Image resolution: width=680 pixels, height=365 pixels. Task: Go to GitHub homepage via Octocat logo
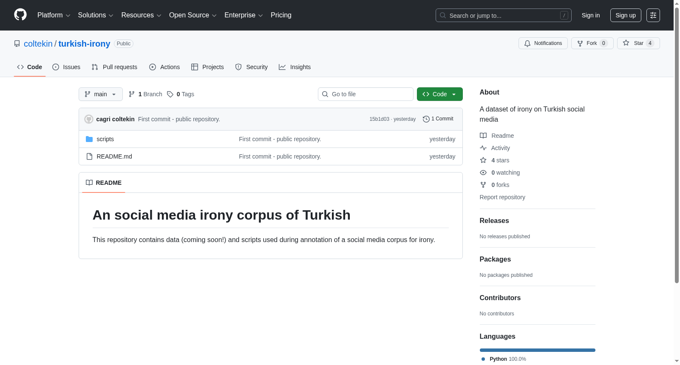(x=20, y=15)
